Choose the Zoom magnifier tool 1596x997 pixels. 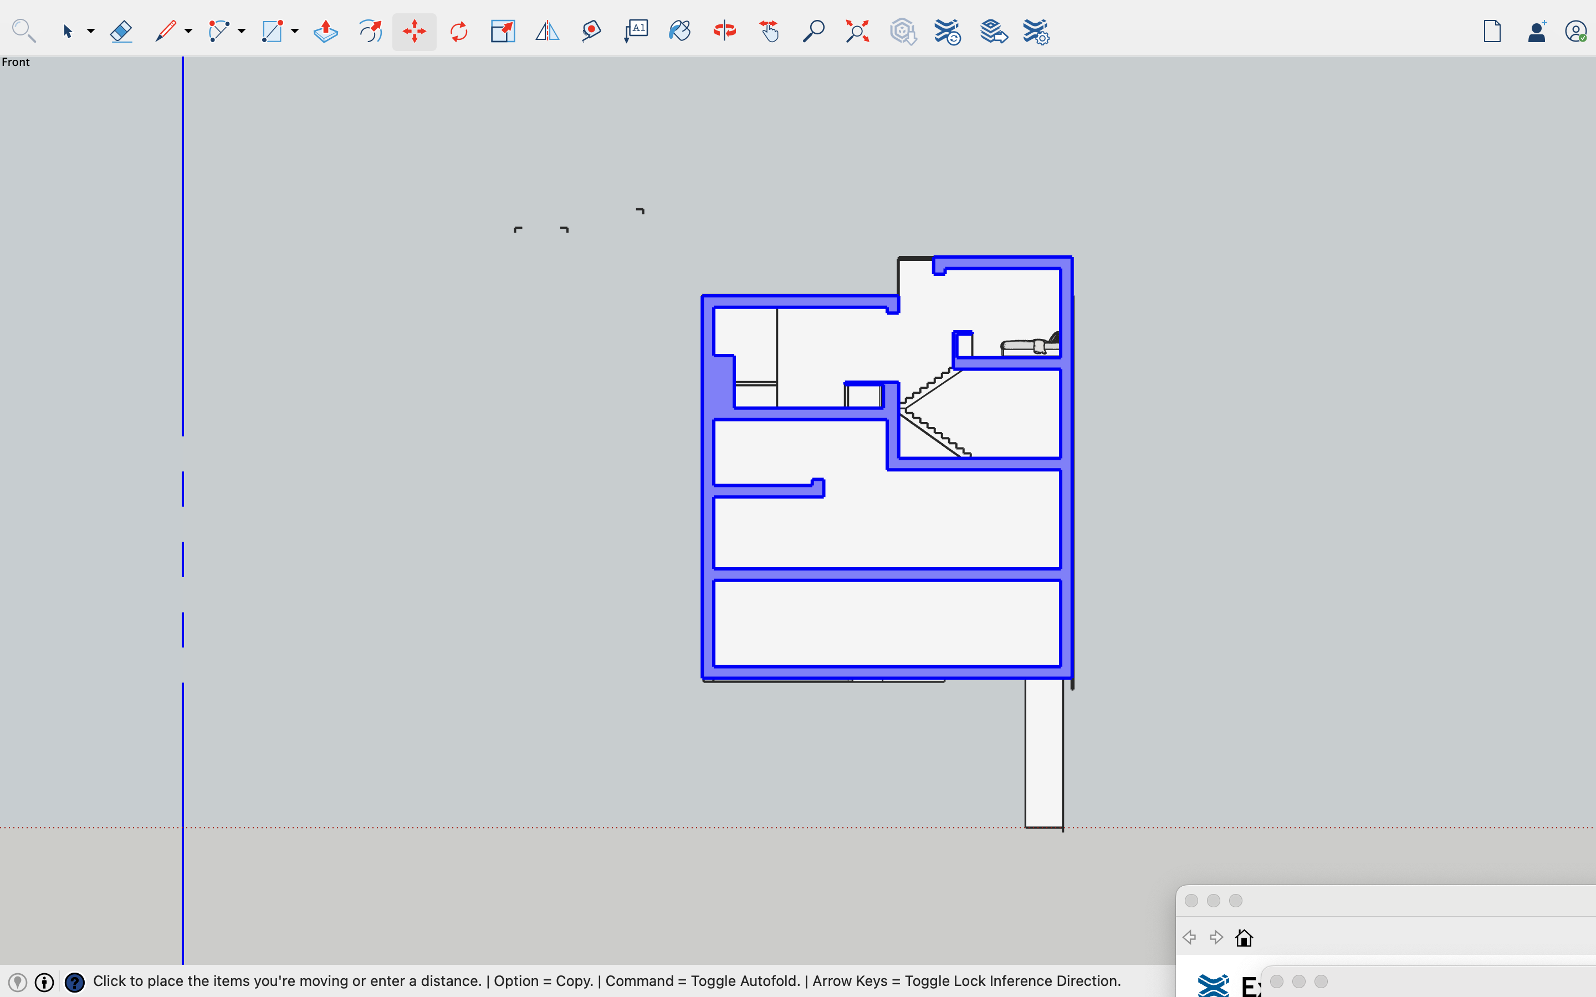813,31
